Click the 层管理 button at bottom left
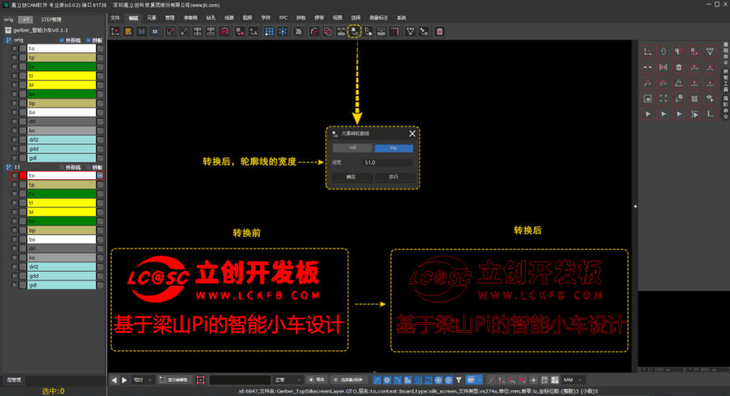The height and width of the screenshot is (396, 730). (x=14, y=379)
